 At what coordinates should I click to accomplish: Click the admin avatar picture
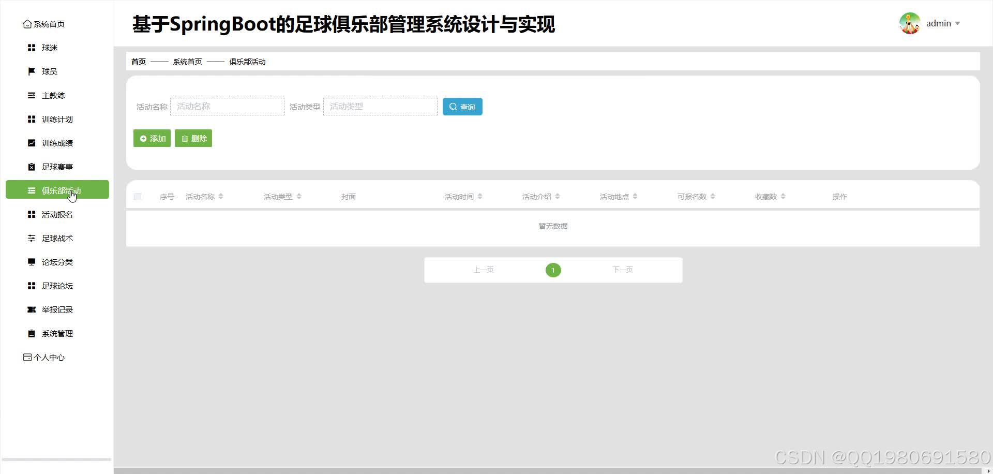(910, 23)
